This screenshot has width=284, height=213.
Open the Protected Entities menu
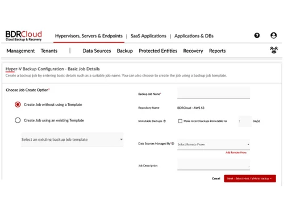158,51
